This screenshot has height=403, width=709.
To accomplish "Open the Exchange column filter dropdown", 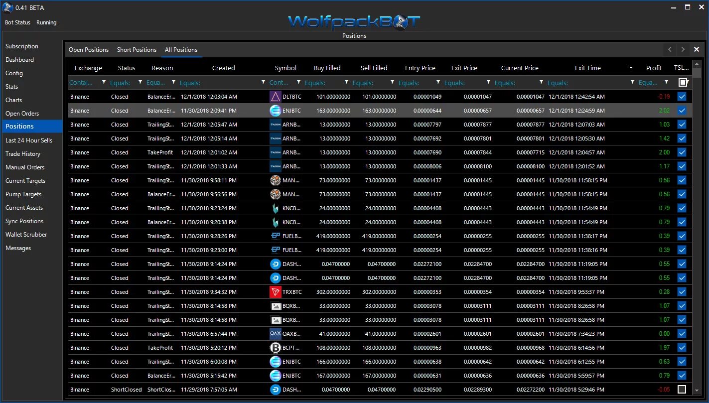I will click(104, 83).
